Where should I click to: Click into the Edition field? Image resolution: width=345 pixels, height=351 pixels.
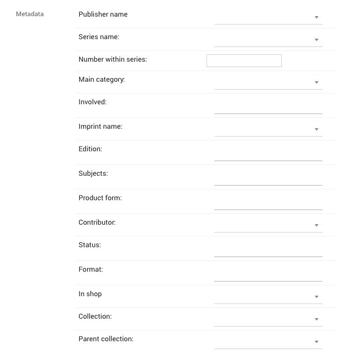(x=268, y=154)
